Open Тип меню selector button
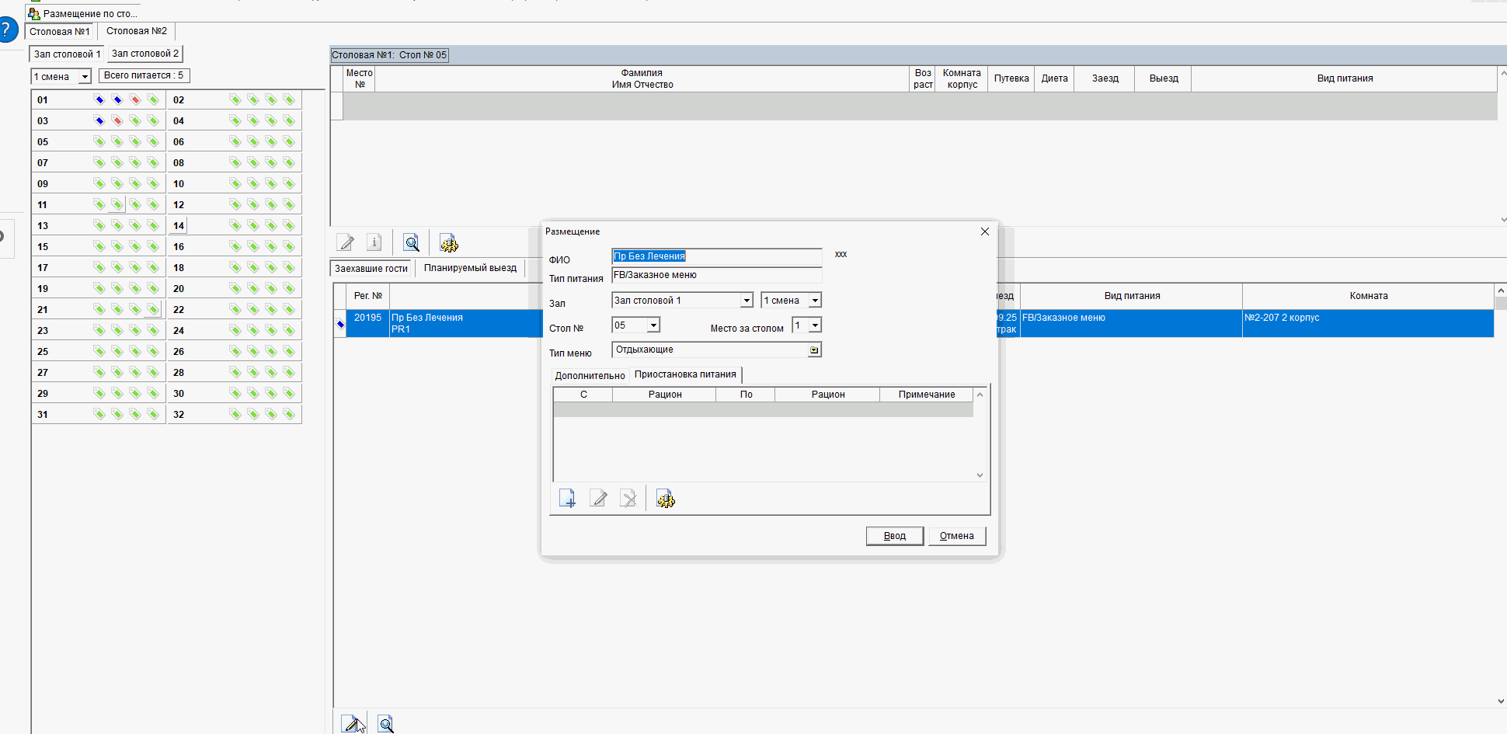Image resolution: width=1507 pixels, height=734 pixels. tap(813, 350)
